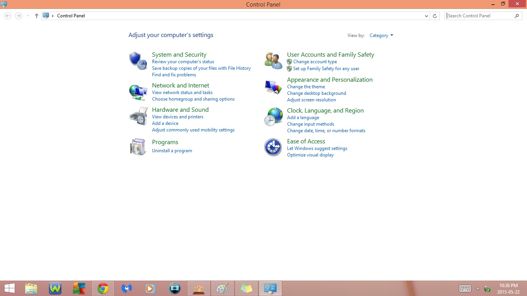Click Review your computer's status

[x=183, y=62]
